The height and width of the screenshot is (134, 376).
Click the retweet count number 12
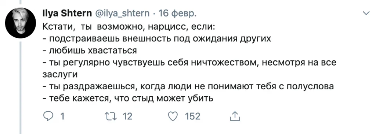pyautogui.click(x=127, y=116)
